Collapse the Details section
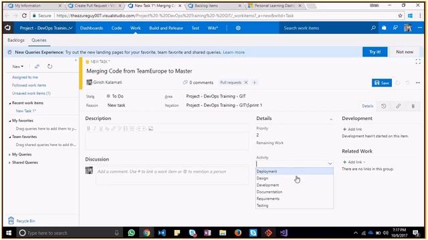Image resolution: width=428 pixels, height=240 pixels. coord(331,119)
